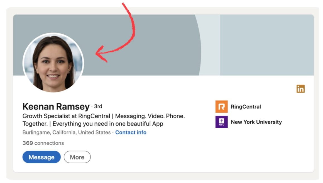This screenshot has width=323, height=183.
Task: Click the name Keenan Ramsey
Action: click(x=56, y=107)
